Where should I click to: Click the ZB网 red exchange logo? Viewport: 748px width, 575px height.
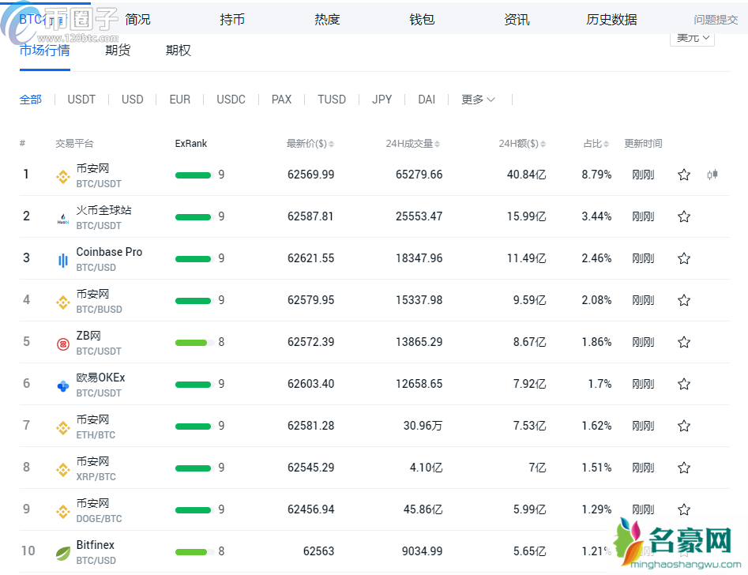pyautogui.click(x=63, y=344)
